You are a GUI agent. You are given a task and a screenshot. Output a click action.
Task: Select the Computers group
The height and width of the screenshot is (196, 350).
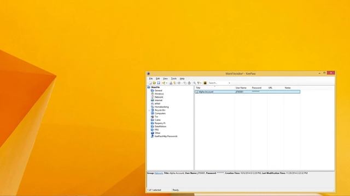tap(160, 113)
